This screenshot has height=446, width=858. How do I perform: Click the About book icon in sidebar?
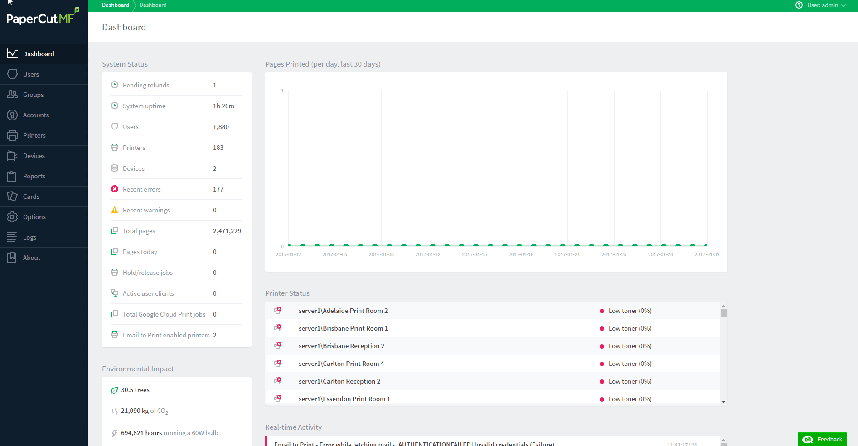coord(12,257)
